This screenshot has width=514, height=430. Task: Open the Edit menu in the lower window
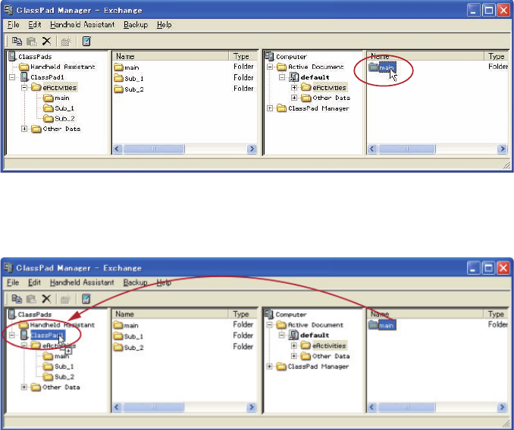[34, 282]
